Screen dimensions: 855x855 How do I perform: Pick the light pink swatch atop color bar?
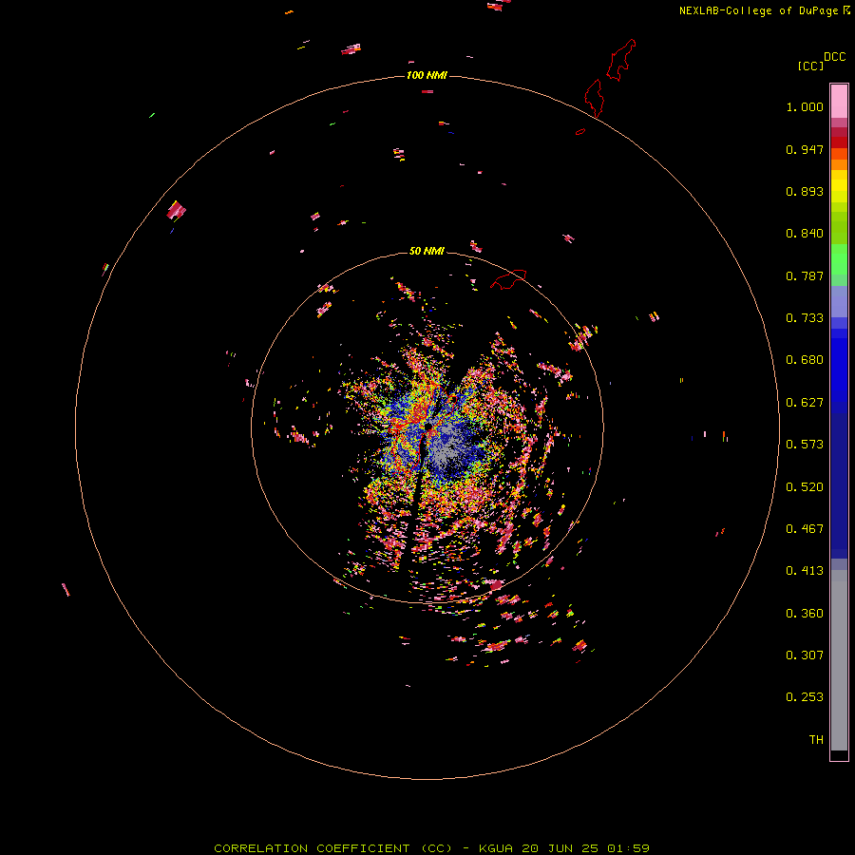pyautogui.click(x=839, y=101)
